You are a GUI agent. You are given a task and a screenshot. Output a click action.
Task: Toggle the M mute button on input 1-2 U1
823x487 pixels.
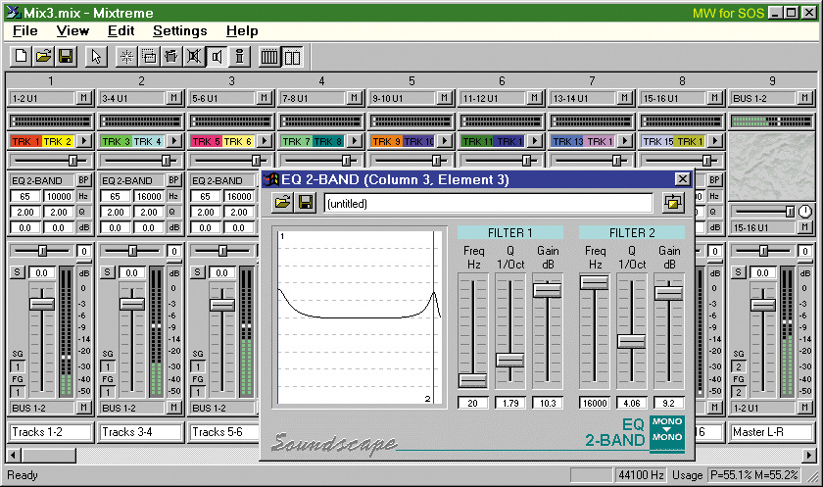pyautogui.click(x=83, y=98)
